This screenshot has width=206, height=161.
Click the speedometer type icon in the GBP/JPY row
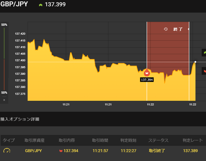tap(7, 151)
